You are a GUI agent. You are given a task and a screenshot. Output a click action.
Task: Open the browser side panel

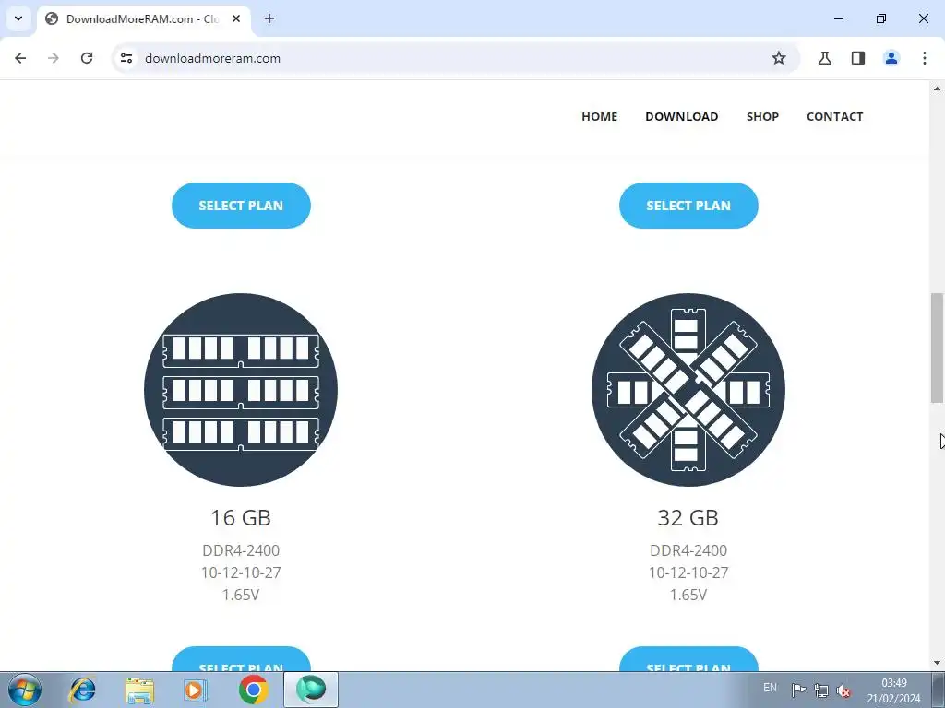pyautogui.click(x=858, y=58)
